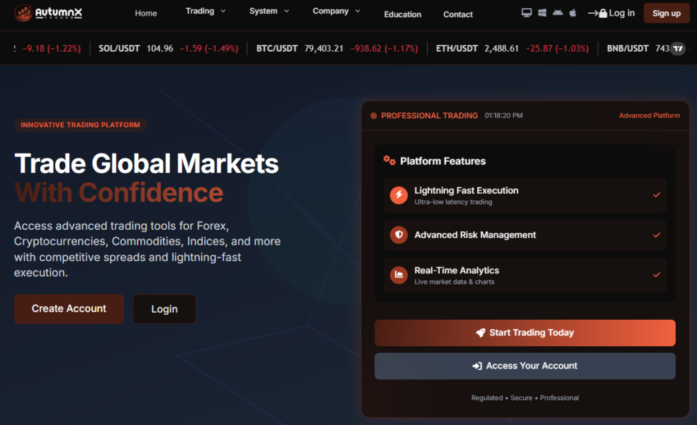Click Start Trading Today button
697x425 pixels.
pos(525,333)
